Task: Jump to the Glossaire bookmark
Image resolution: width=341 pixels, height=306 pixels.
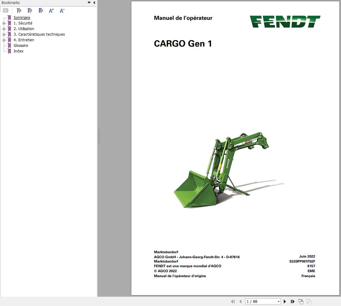Action: [21, 46]
